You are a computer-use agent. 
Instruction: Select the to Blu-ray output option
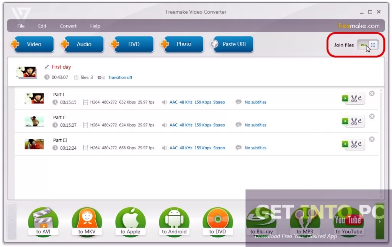261,222
